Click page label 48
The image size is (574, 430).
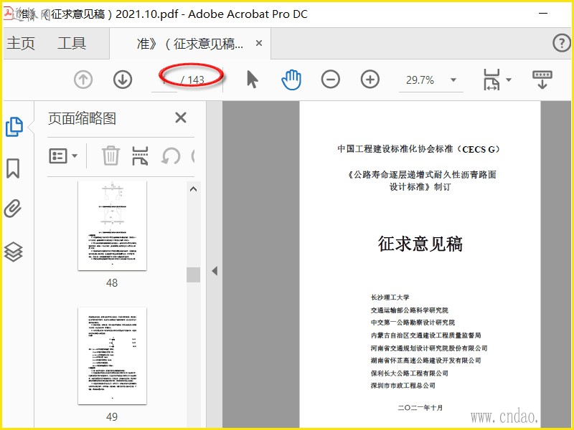(x=112, y=282)
